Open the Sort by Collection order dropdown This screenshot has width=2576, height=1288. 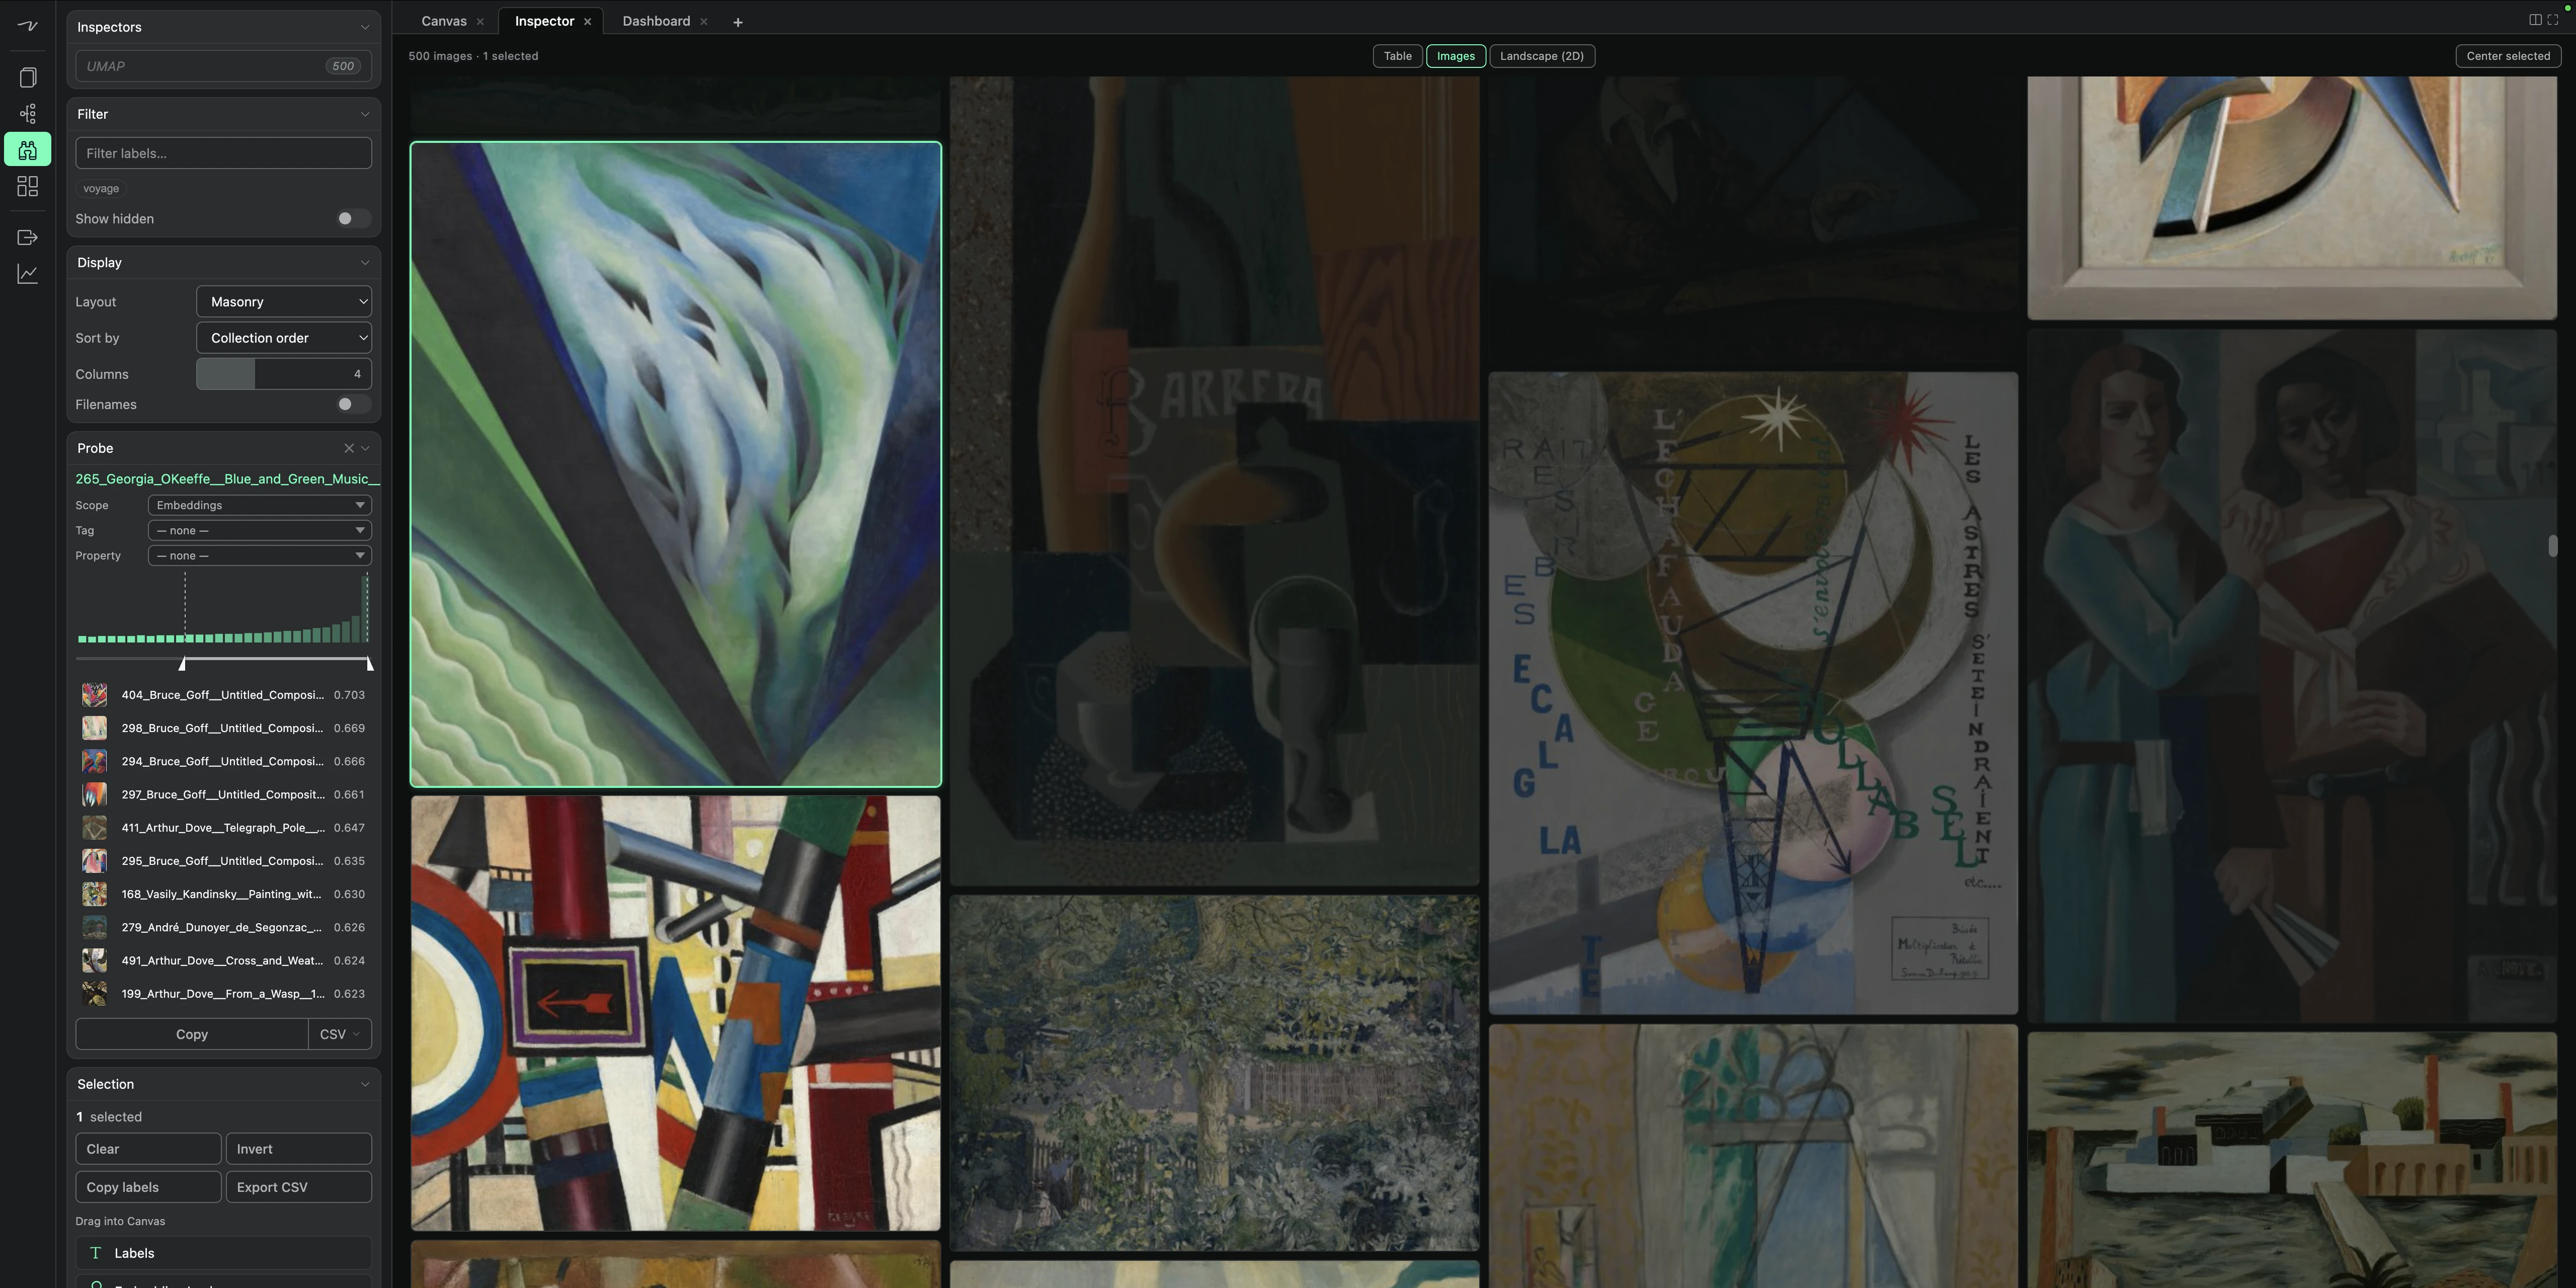pos(284,338)
